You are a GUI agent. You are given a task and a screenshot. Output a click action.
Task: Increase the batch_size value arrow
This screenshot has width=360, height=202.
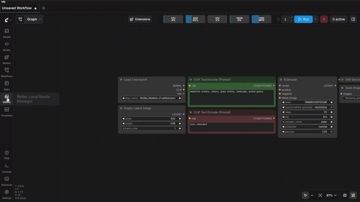point(180,128)
